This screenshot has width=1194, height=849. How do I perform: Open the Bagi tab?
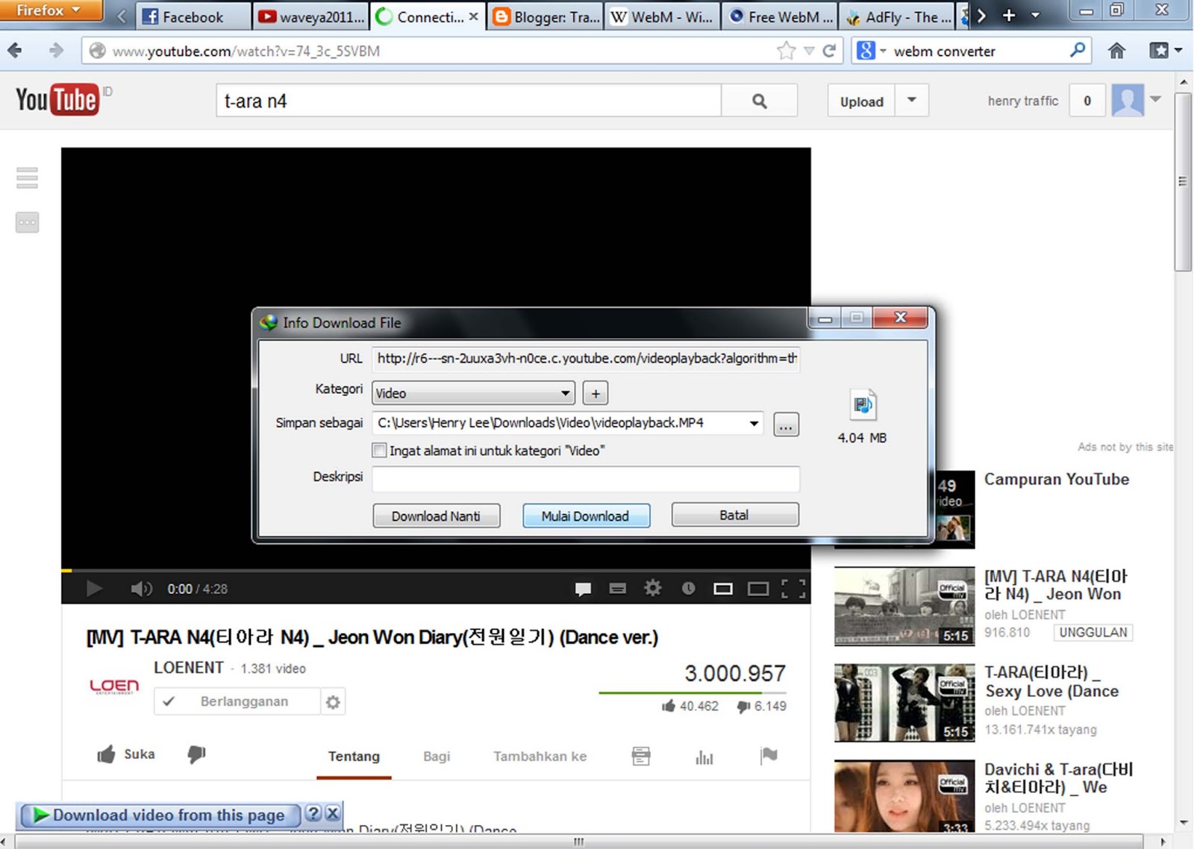[x=437, y=756]
